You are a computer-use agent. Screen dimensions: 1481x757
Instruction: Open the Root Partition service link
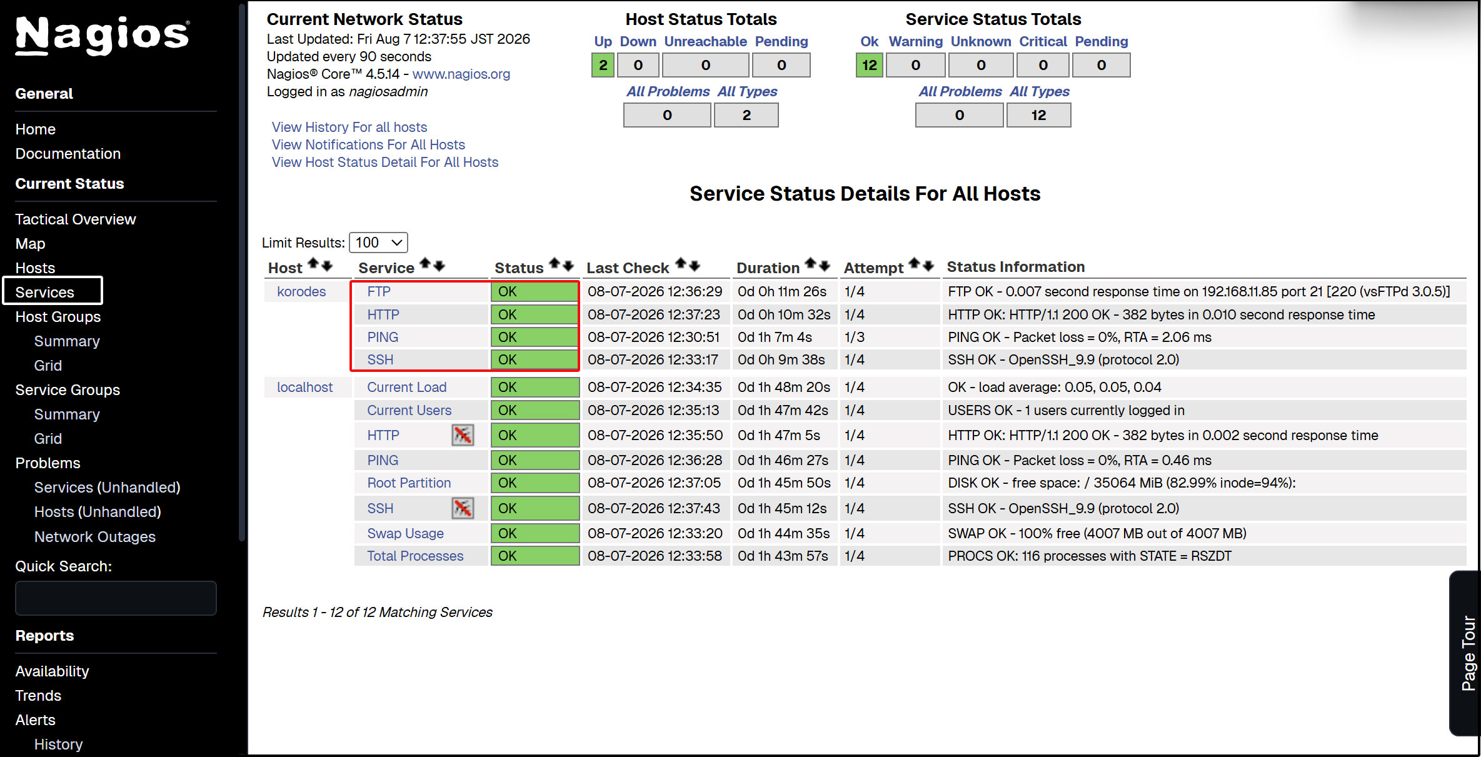point(409,483)
